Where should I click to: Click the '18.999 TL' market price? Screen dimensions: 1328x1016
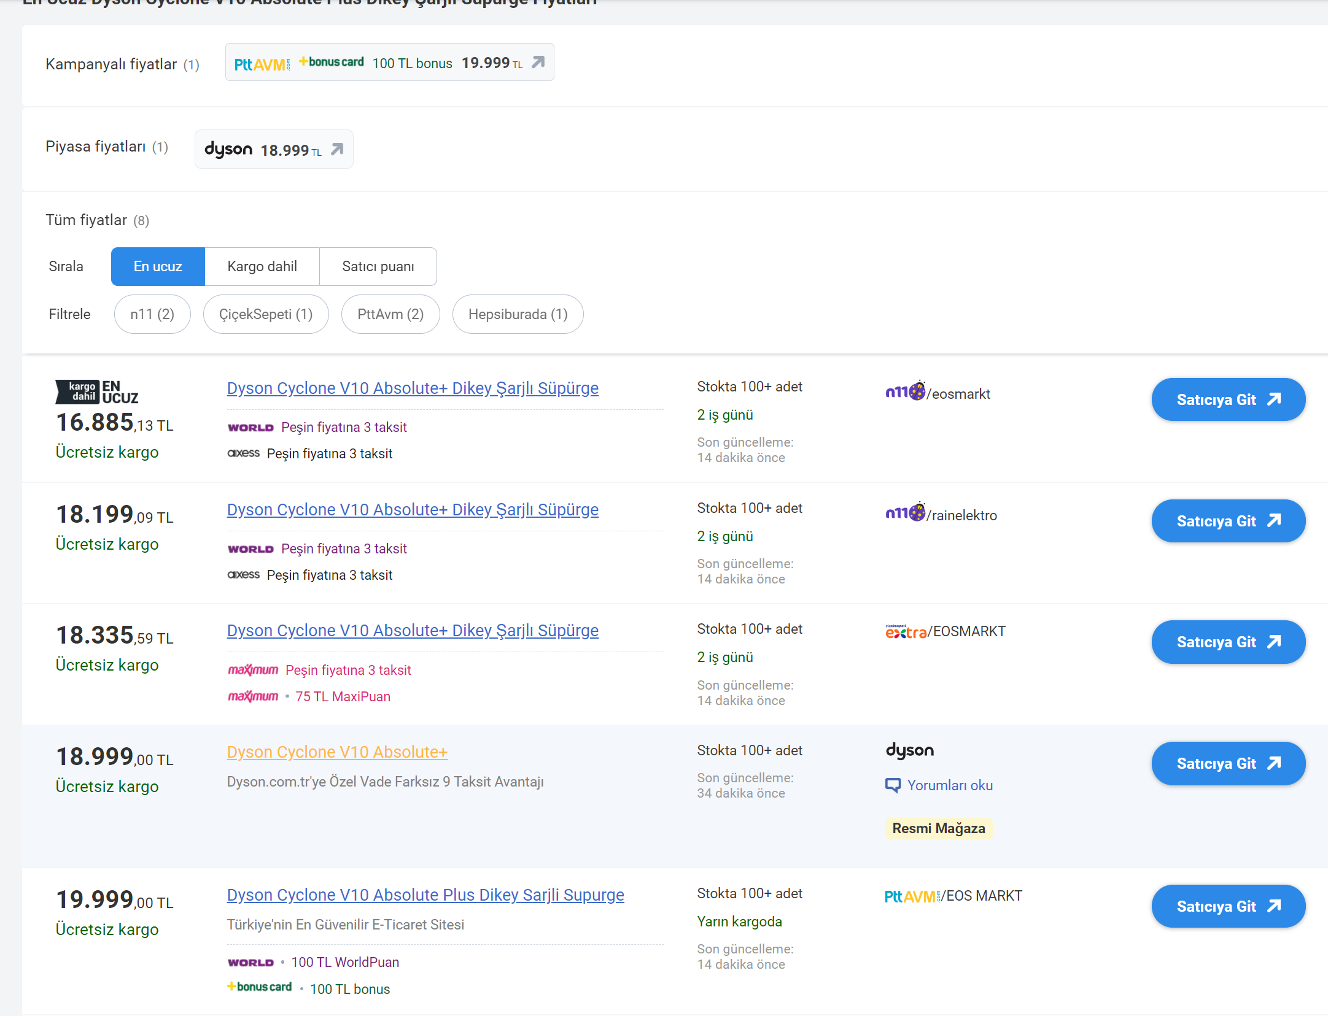291,150
